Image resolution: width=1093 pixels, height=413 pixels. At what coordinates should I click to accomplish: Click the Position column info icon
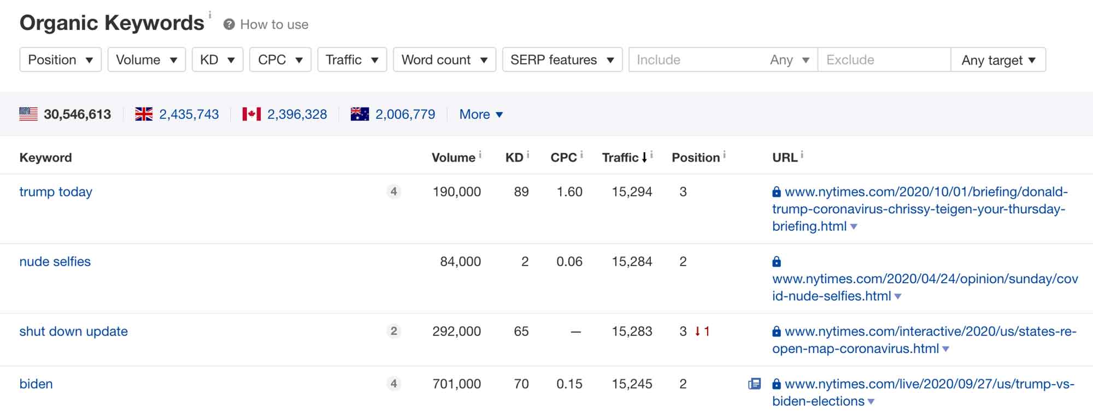(724, 155)
